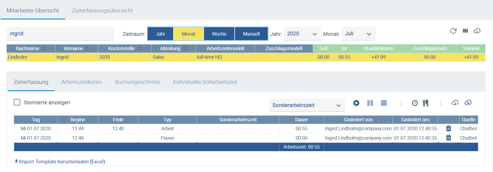The height and width of the screenshot is (172, 493).
Task: Click the Kostenstelle 2030 cell
Action: [x=125, y=57]
